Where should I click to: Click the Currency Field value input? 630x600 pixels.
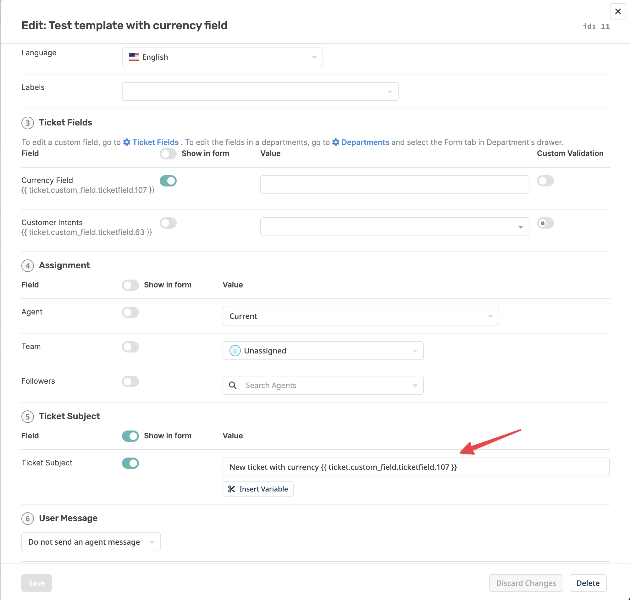tap(394, 185)
